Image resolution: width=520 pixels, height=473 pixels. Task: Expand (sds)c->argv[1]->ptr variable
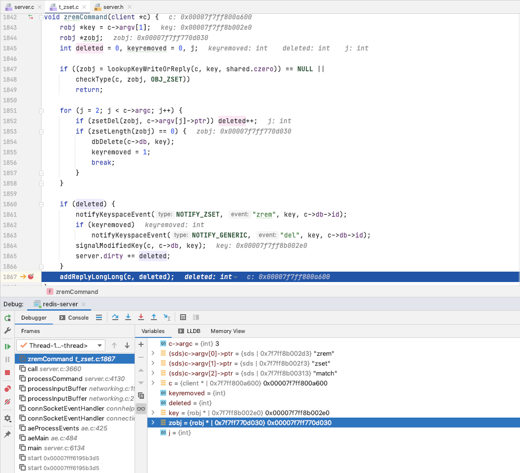tap(153, 363)
